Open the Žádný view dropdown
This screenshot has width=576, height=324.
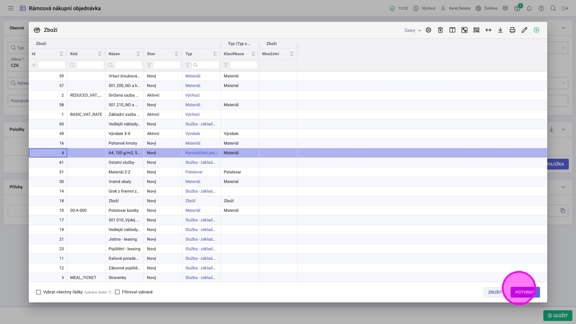pos(412,31)
